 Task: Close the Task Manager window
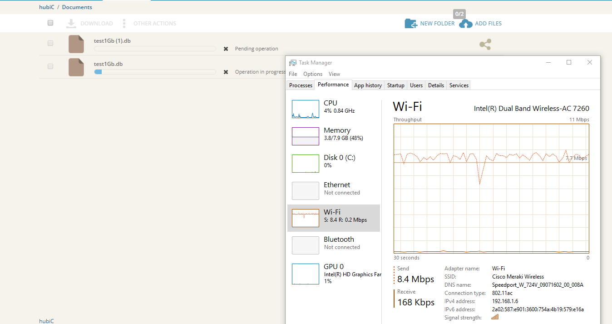[x=590, y=63]
